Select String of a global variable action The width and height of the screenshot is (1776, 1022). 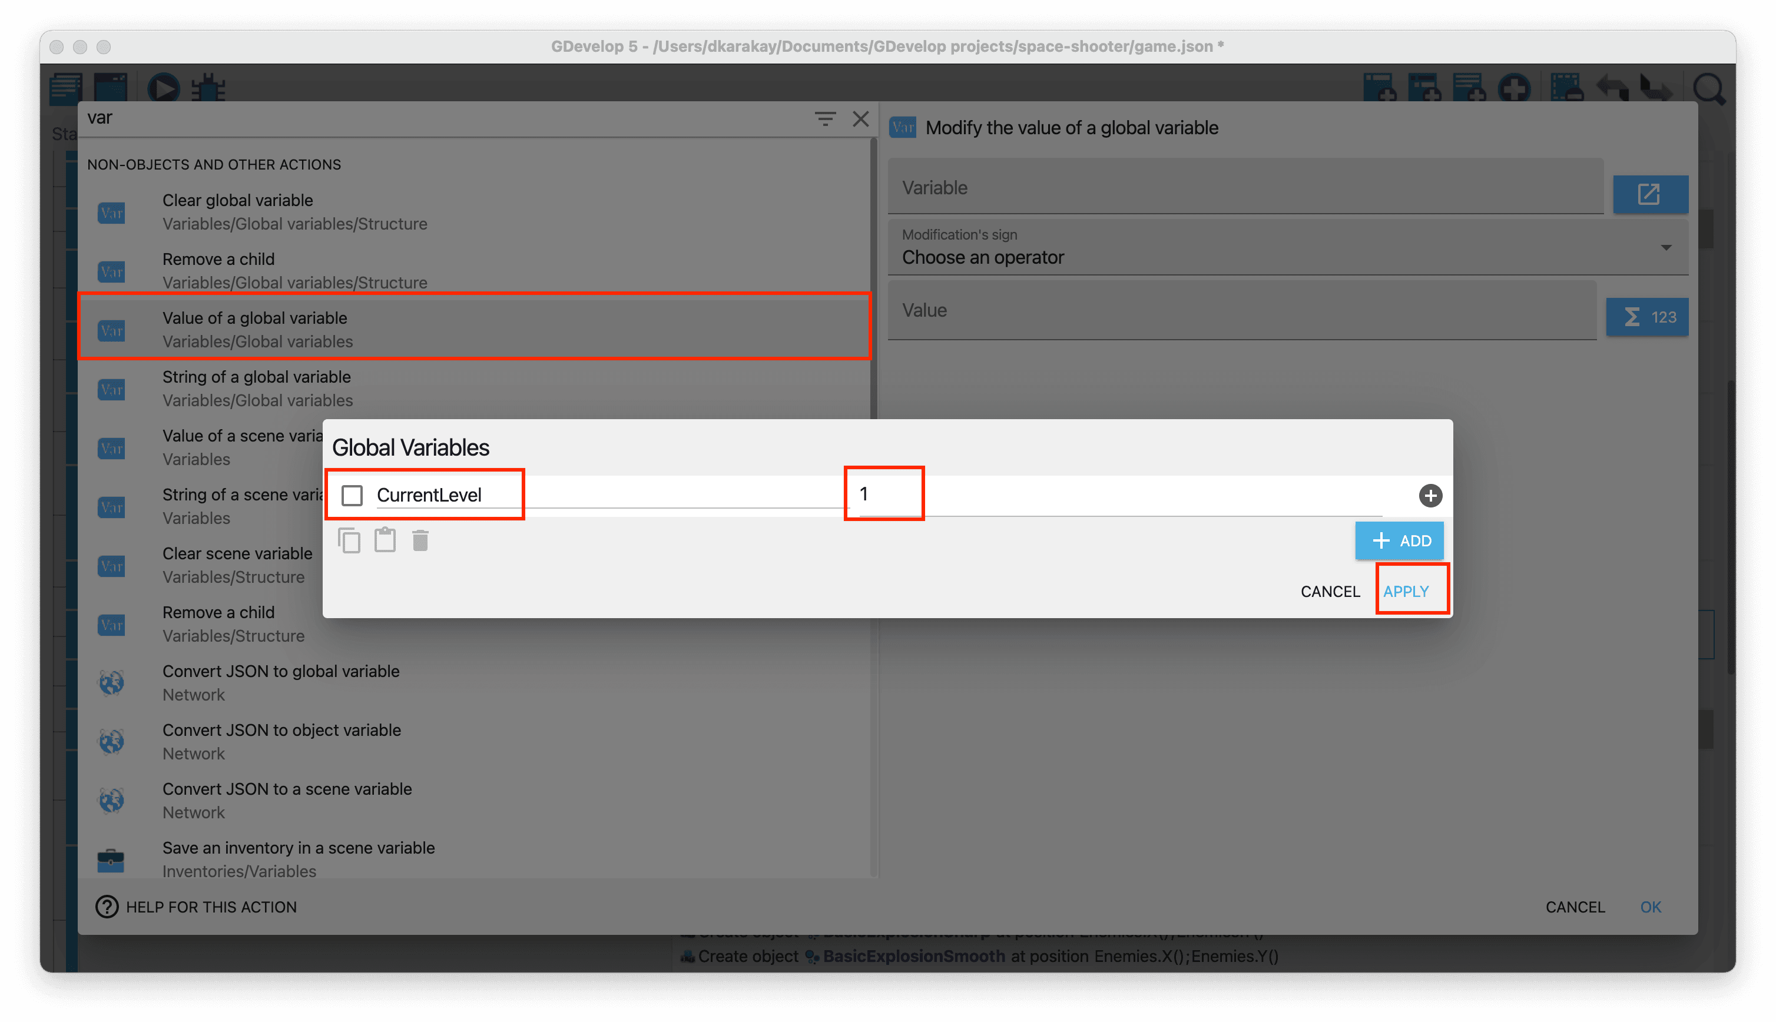coord(256,388)
